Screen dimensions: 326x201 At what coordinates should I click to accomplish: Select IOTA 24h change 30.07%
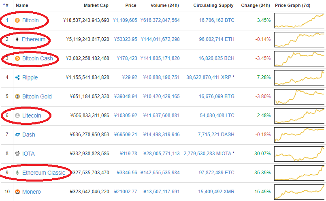tap(262, 154)
